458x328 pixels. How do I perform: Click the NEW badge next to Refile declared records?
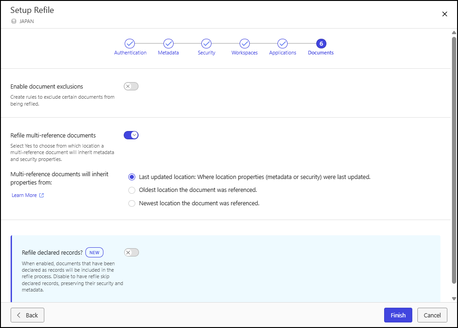tap(94, 252)
